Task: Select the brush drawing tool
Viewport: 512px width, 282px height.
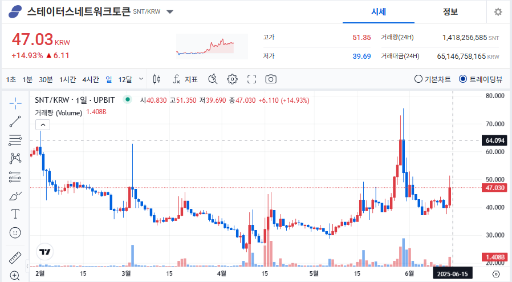Action: click(15, 196)
